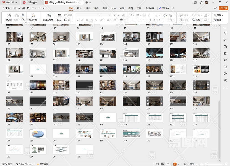Open the Insert (插入) ribbon tab
This screenshot has height=166, width=230.
click(79, 8)
